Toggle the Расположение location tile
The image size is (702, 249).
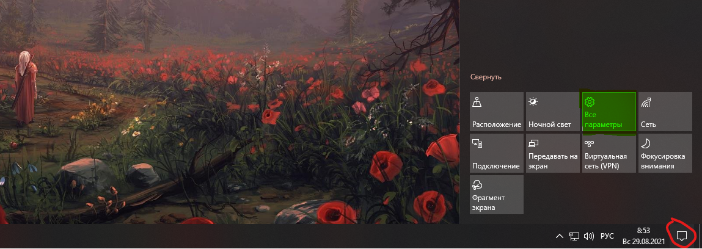point(497,112)
